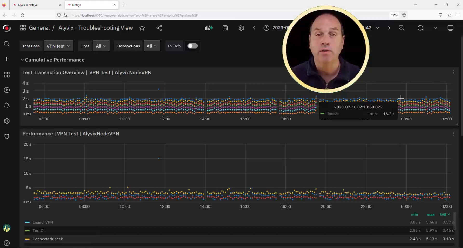Share the dashboard via share icon
The height and width of the screenshot is (248, 463).
coord(159,28)
